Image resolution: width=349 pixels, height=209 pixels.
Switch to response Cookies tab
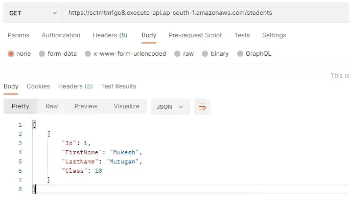38,86
